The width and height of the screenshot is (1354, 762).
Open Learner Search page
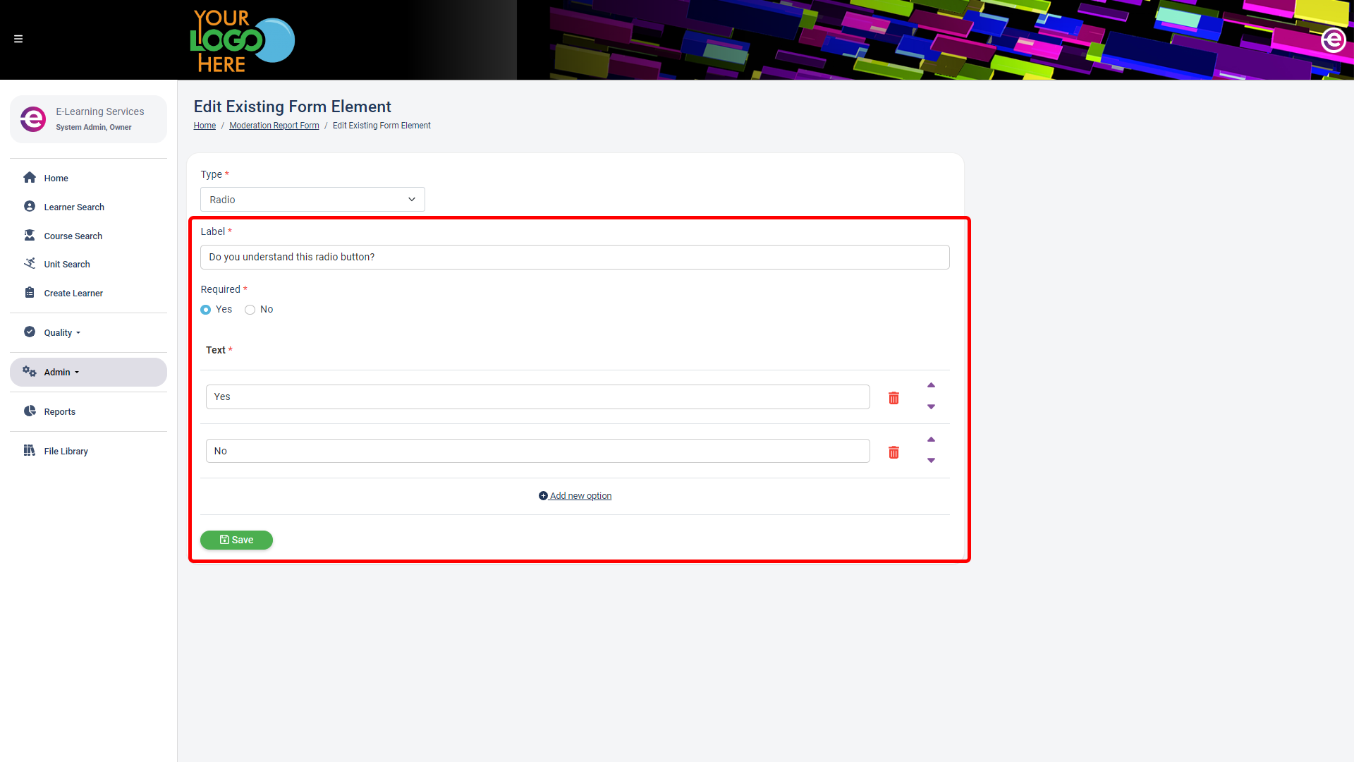[x=74, y=207]
